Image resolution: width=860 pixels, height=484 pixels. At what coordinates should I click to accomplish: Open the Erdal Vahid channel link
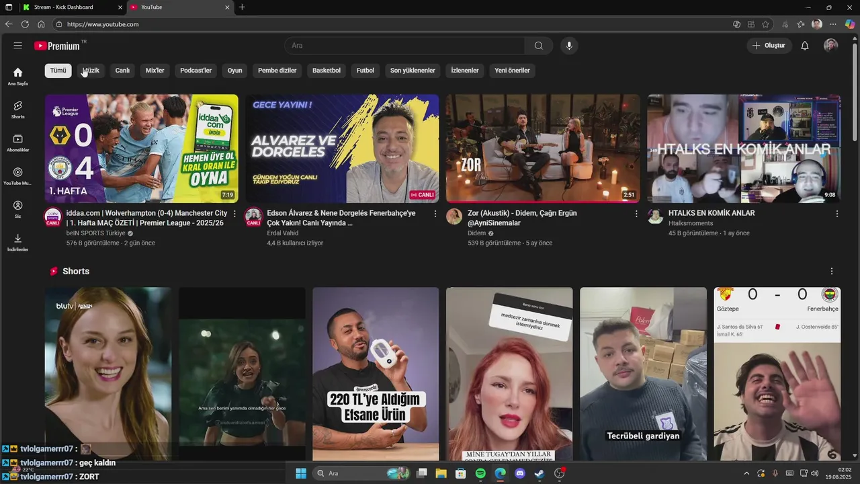(282, 233)
